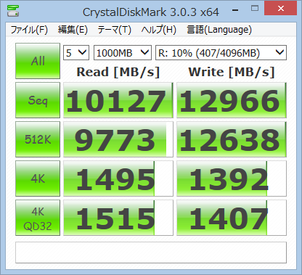Start the 4K QD32 benchmark test
Image resolution: width=302 pixels, height=275 pixels.
click(38, 218)
